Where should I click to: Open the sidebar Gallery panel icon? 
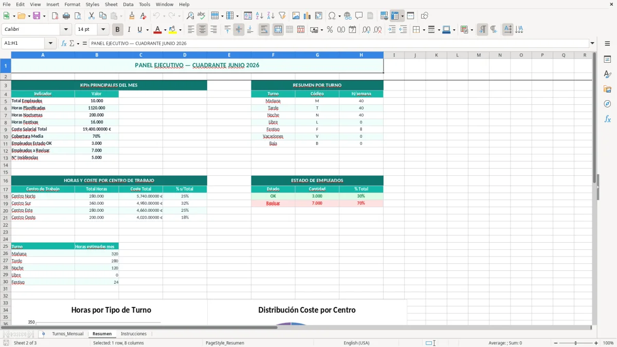coord(607,89)
